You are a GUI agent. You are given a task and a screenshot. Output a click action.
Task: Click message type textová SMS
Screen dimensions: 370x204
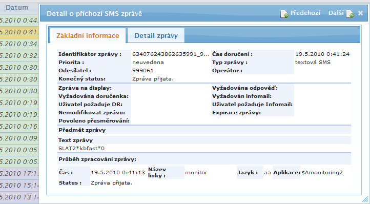tap(313, 63)
